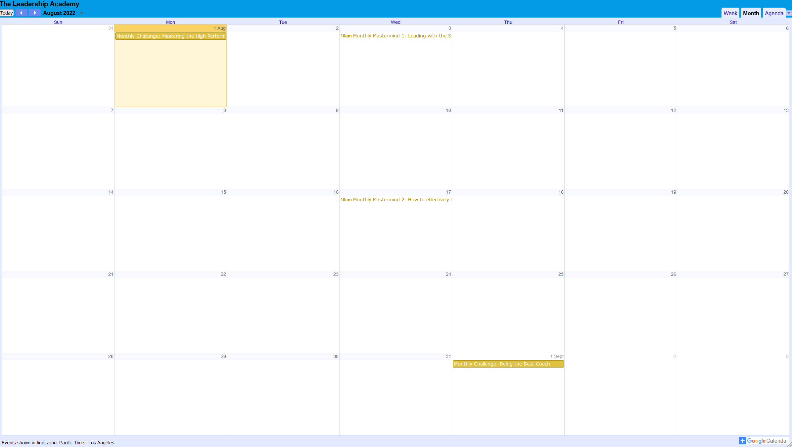Select the Month view tab
This screenshot has height=447, width=792.
[751, 13]
